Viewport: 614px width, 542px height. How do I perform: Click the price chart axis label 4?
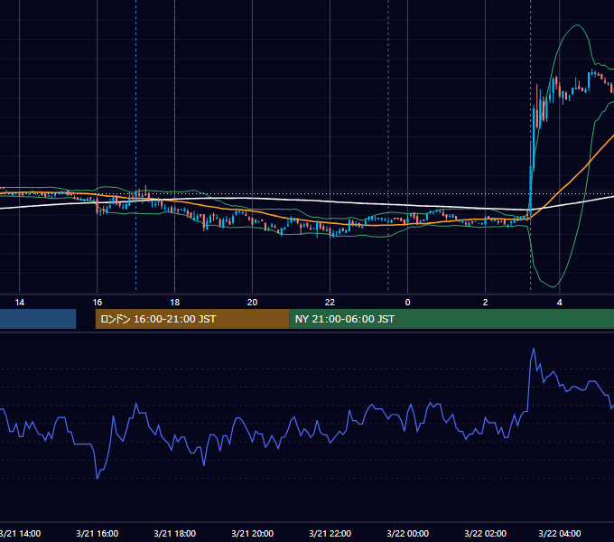(x=560, y=303)
